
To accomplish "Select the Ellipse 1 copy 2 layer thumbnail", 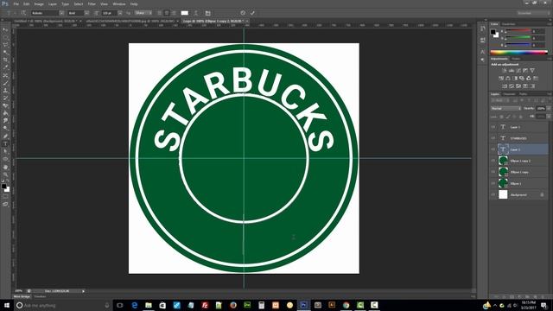I will (503, 161).
